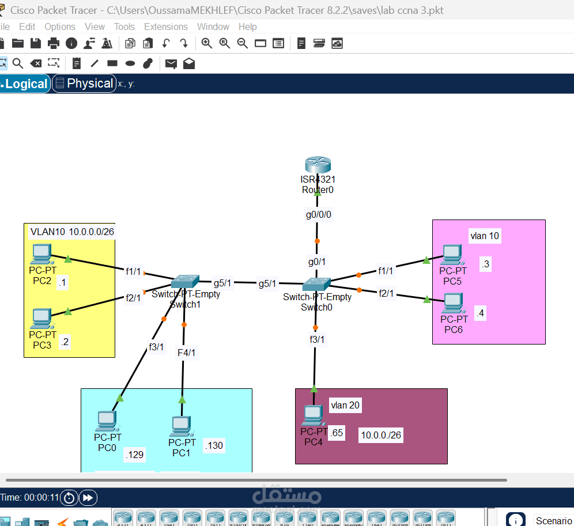Choose the Inspect magnifier tool

pos(17,63)
